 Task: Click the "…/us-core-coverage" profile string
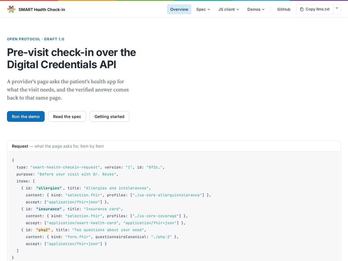tap(156, 216)
